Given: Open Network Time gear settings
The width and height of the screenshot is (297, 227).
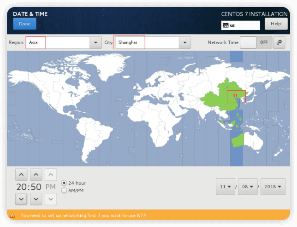Looking at the screenshot, I should 279,42.
